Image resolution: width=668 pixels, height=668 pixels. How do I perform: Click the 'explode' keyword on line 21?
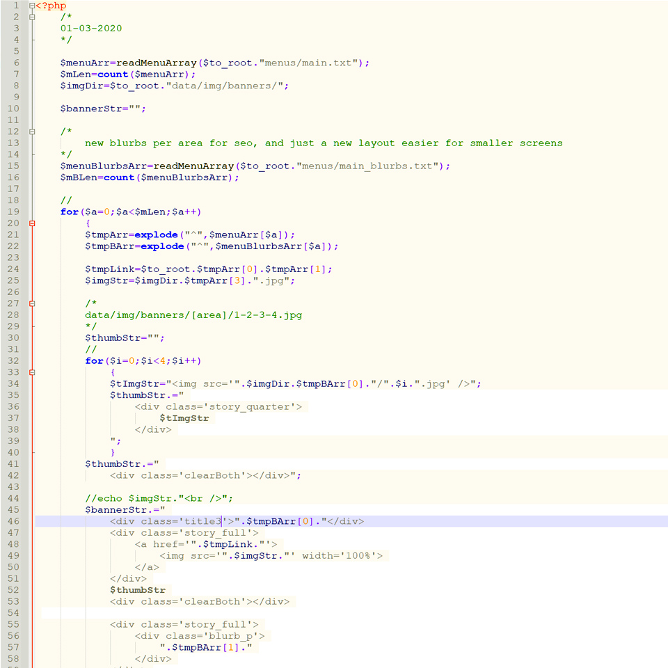click(156, 234)
